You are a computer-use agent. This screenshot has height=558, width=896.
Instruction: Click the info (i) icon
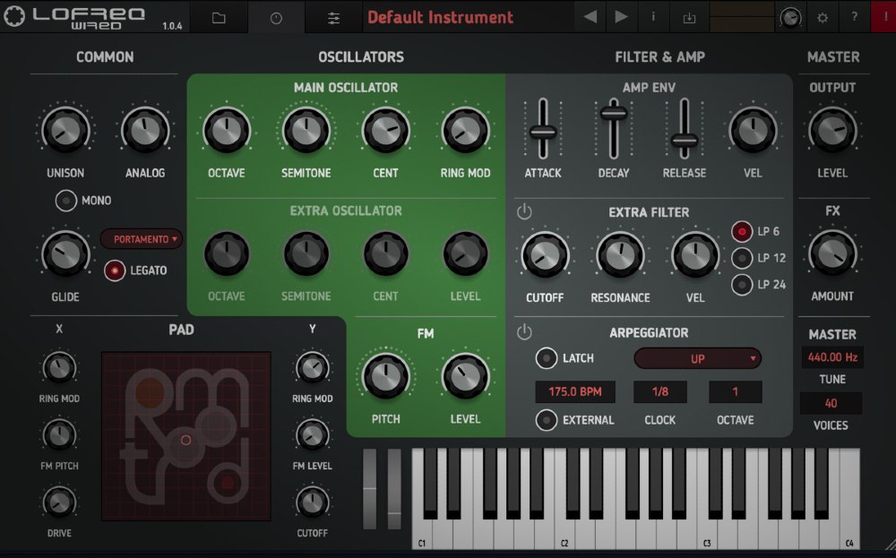(653, 16)
